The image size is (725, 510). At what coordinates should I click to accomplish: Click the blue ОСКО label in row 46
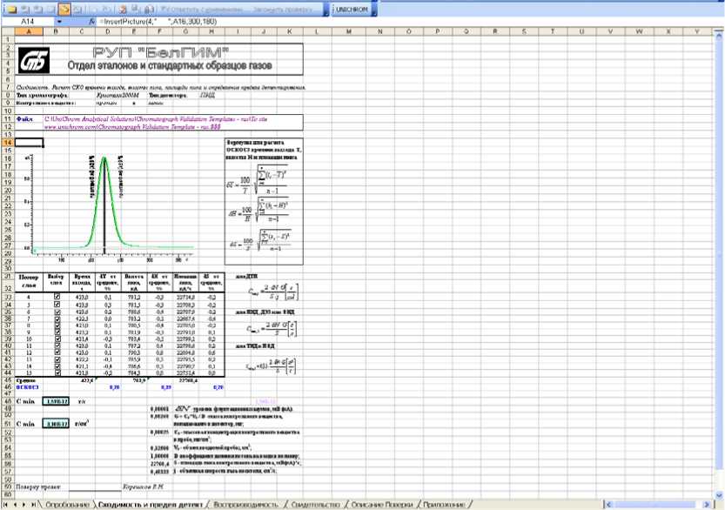(28, 387)
